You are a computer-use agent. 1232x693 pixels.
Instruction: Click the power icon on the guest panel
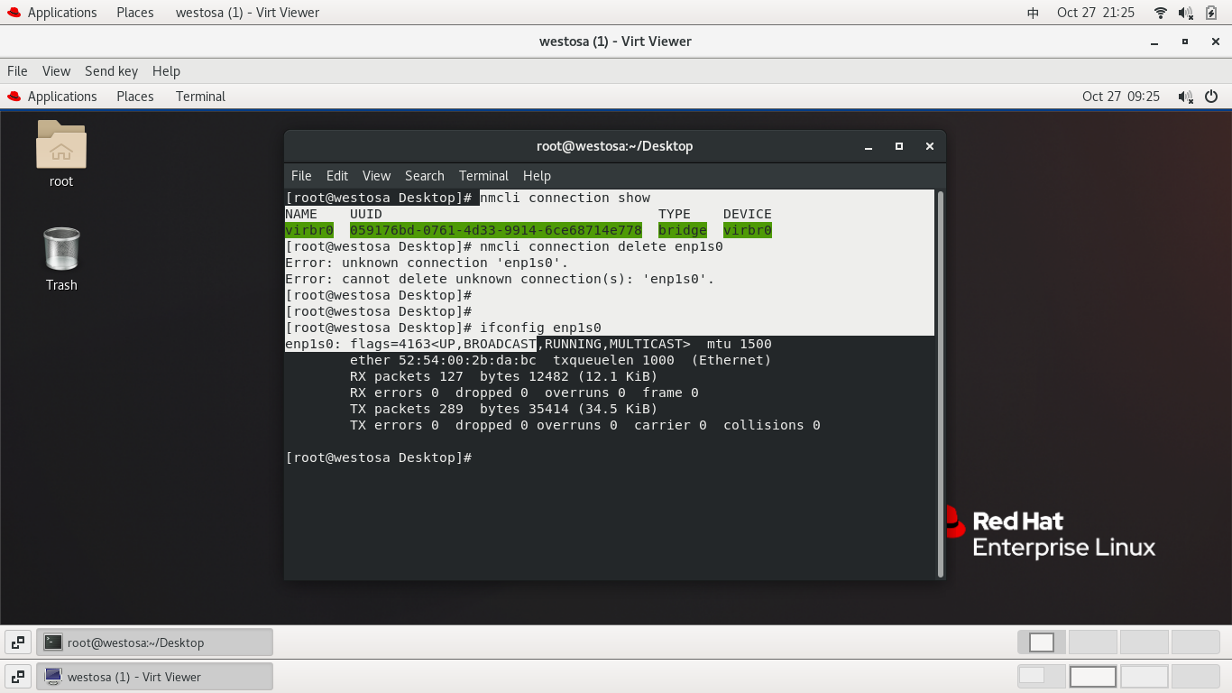point(1211,97)
